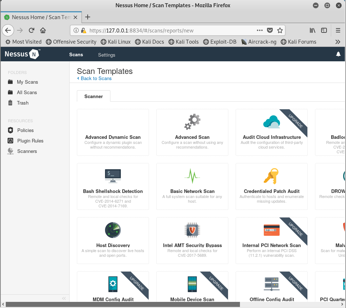Screen dimensions: 346x308
Task: Click the horizontal scrollbar
Action: coord(123,304)
